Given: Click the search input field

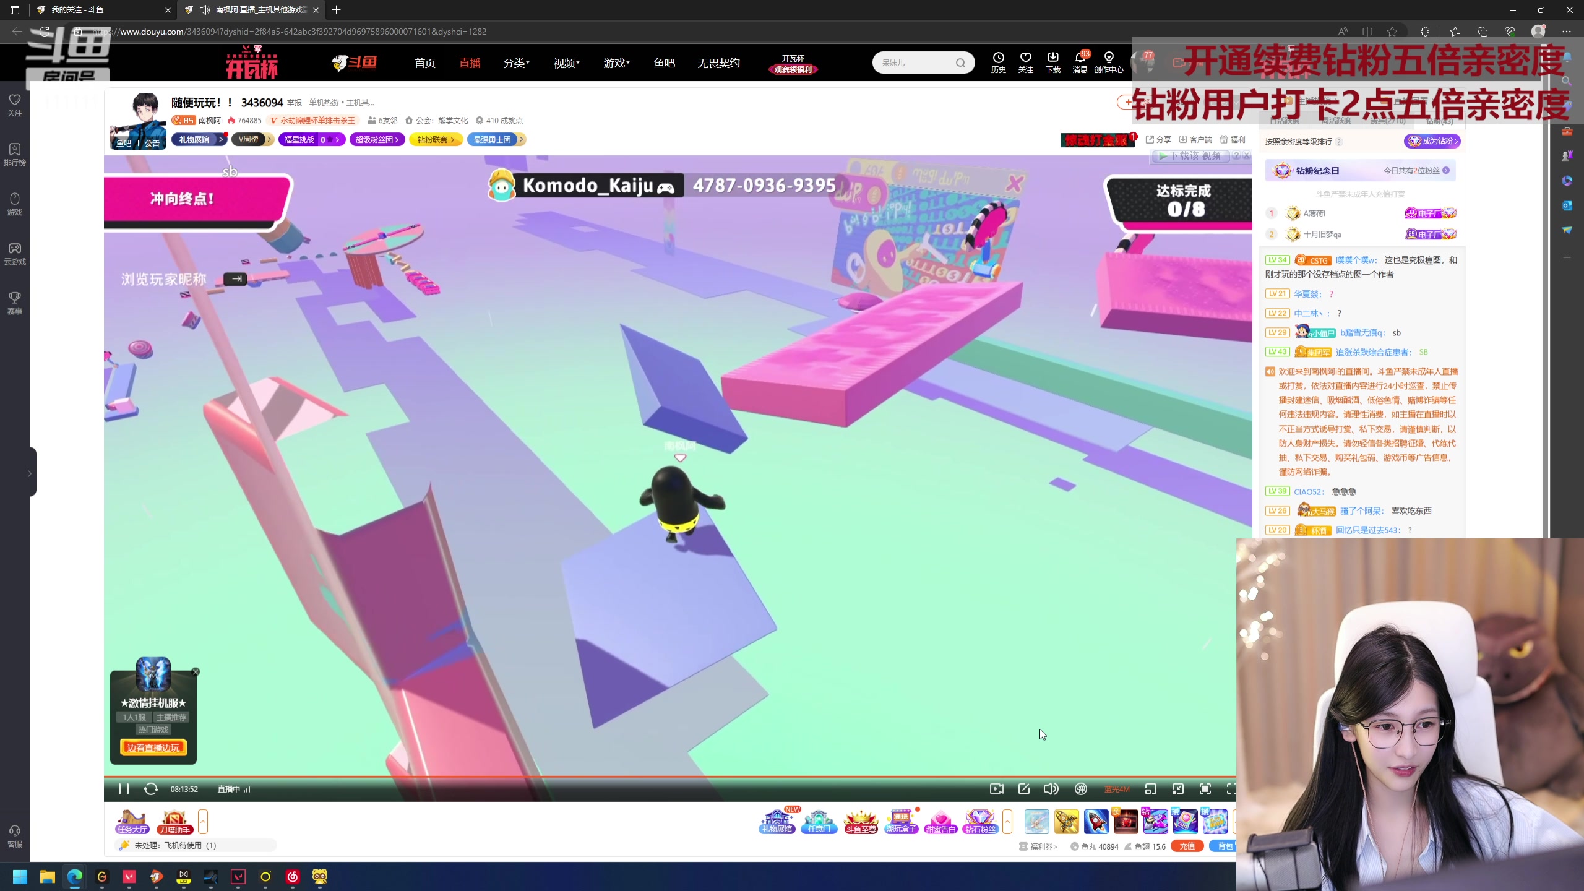Looking at the screenshot, I should (915, 62).
